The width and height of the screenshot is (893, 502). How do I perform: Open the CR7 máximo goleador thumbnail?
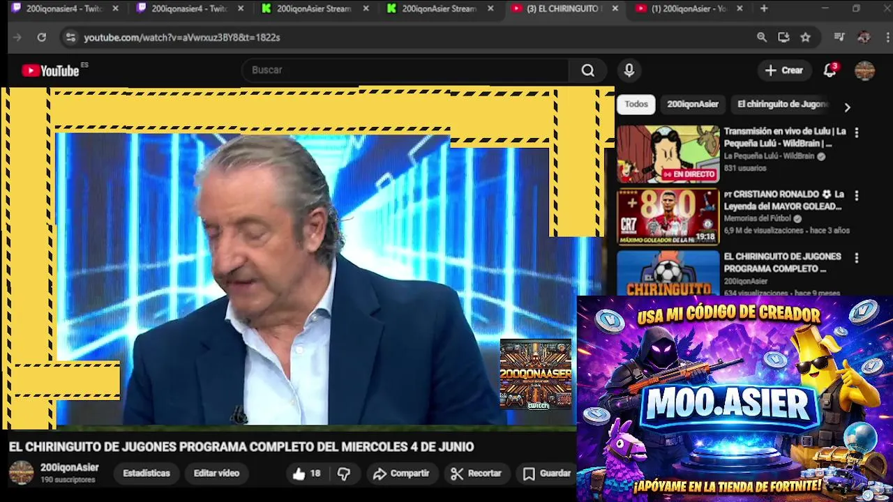[668, 217]
